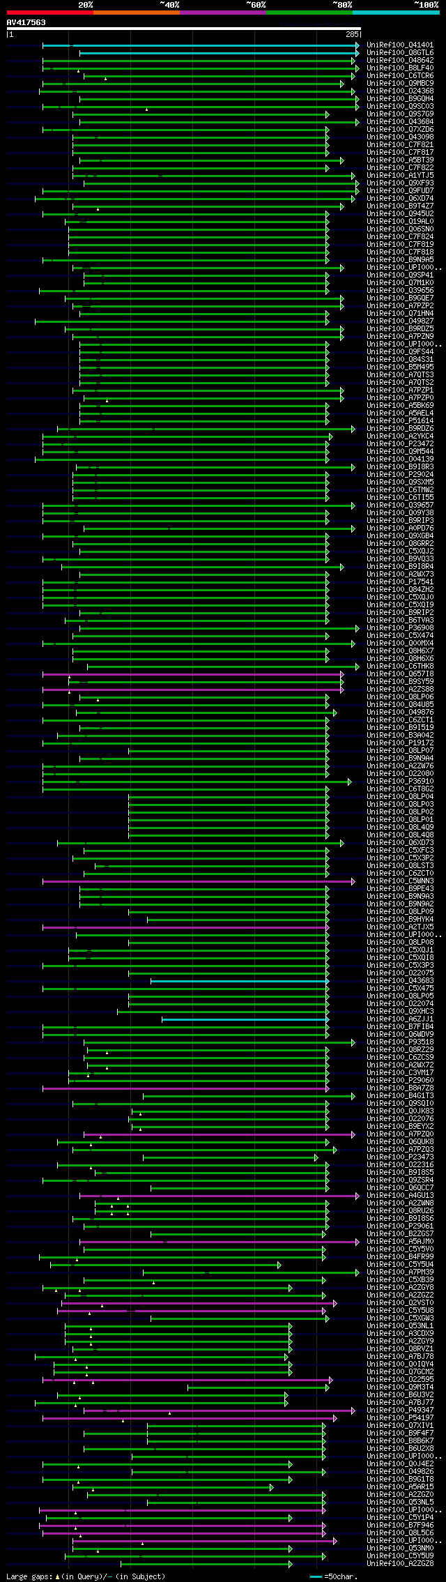Open hit UniRef100_A2YKC4
This screenshot has height=1582, width=446.
pos(400,436)
